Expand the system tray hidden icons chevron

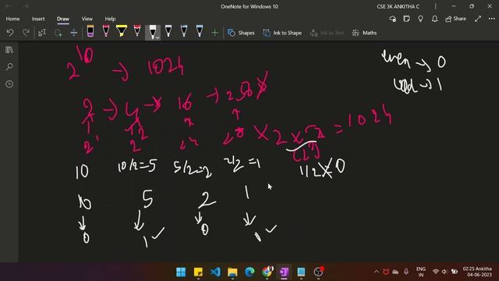[377, 272]
